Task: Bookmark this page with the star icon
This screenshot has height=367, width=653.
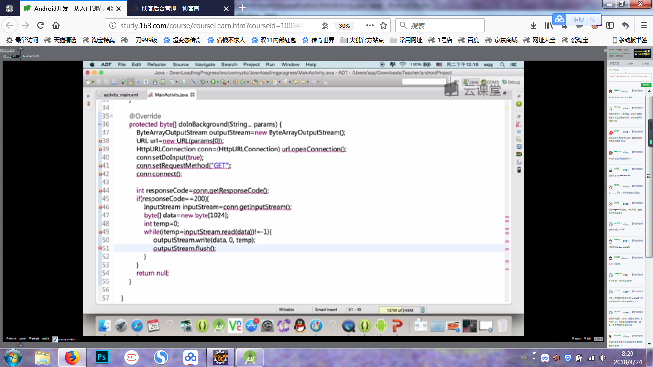Action: [x=383, y=25]
